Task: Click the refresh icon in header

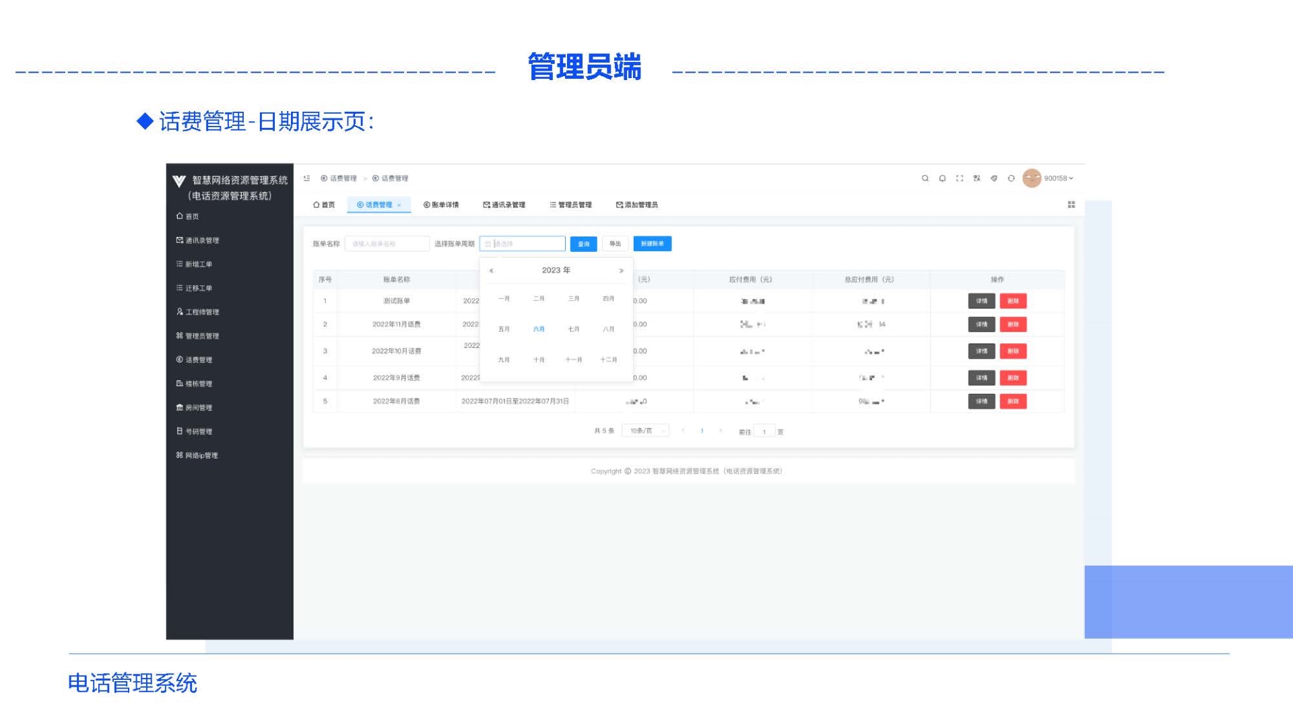Action: (1011, 178)
